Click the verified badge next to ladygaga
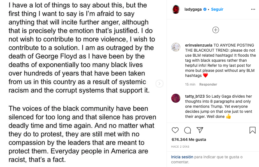 coord(205,9)
